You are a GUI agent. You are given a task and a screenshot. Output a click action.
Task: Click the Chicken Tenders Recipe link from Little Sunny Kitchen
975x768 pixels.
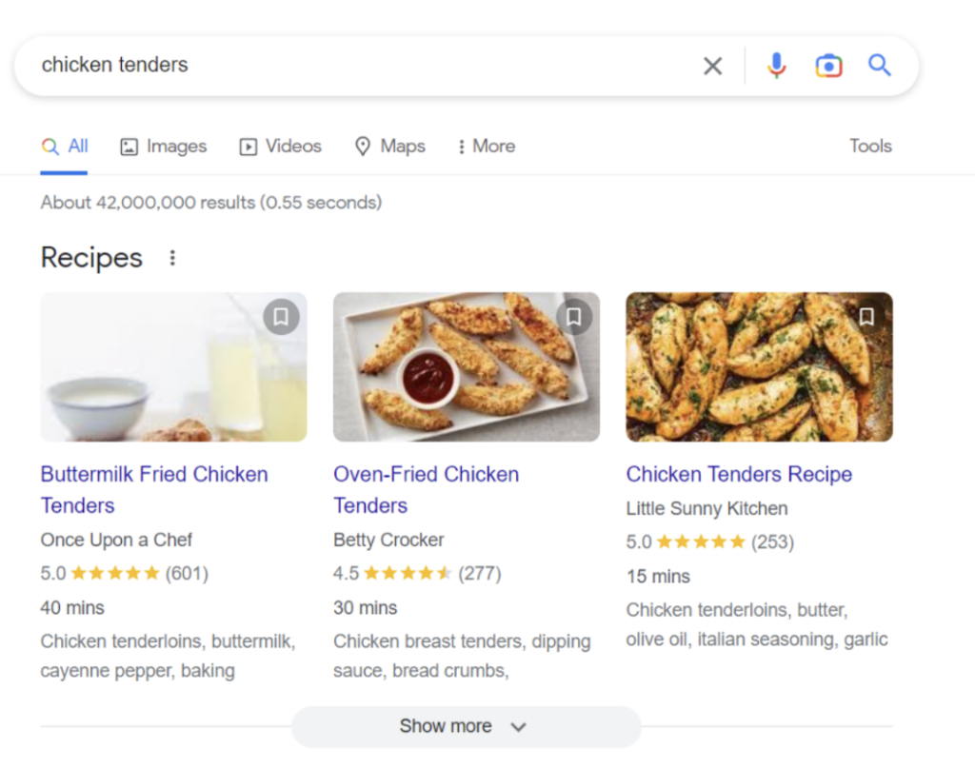tap(739, 474)
